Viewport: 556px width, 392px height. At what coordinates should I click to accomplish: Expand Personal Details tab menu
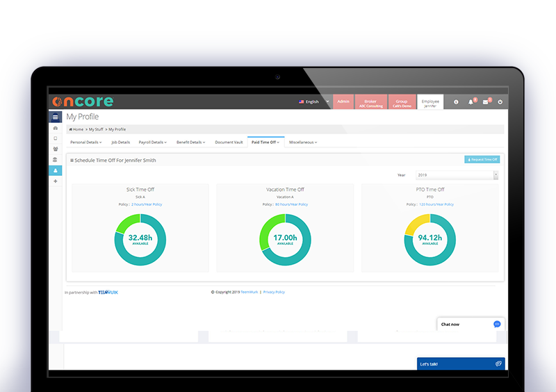point(85,142)
